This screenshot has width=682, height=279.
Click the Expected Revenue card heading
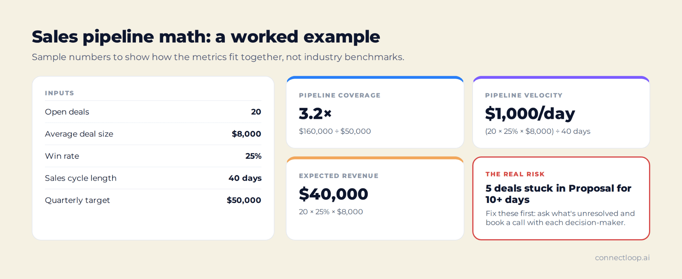(x=339, y=176)
